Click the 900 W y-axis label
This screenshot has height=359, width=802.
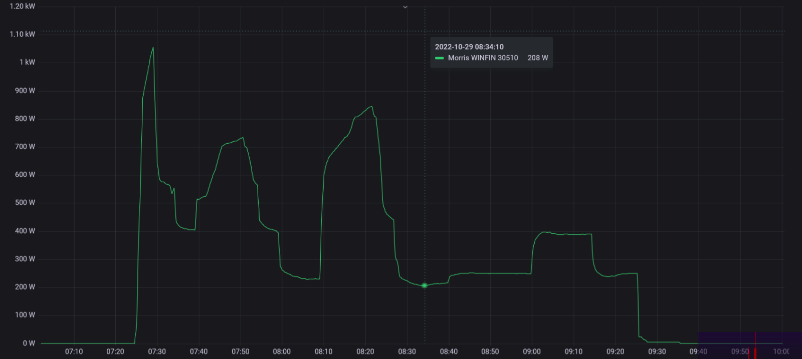click(x=25, y=91)
